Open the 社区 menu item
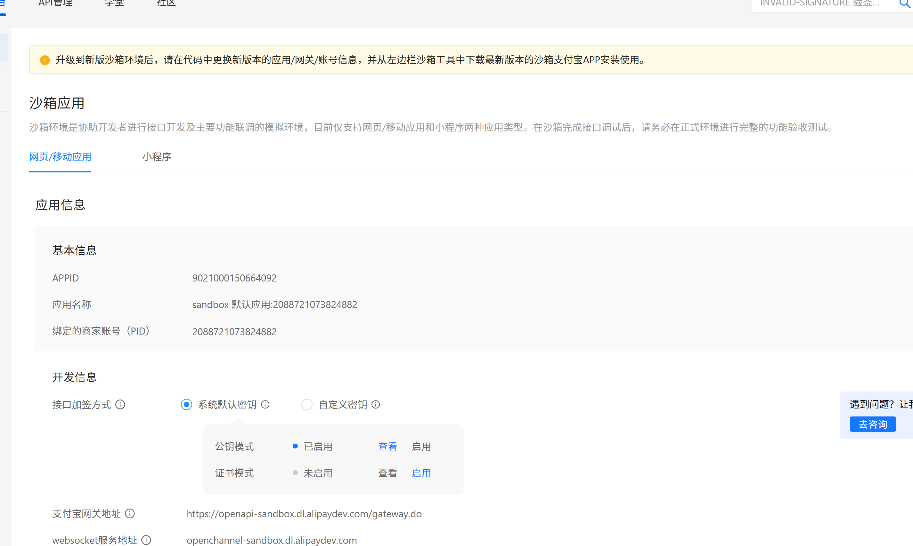913x546 pixels. pyautogui.click(x=166, y=3)
